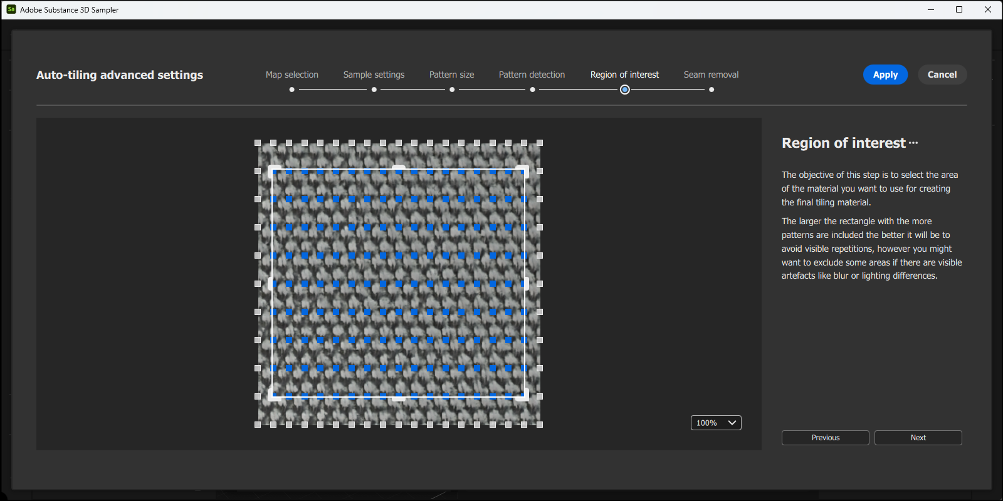Open the 100% zoom level dropdown
The image size is (1003, 501).
pos(716,423)
